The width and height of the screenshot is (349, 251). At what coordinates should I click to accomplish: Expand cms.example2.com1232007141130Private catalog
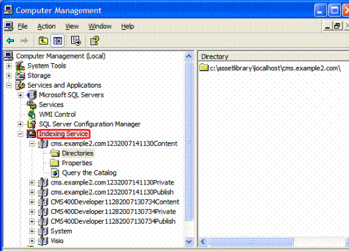pyautogui.click(x=32, y=183)
